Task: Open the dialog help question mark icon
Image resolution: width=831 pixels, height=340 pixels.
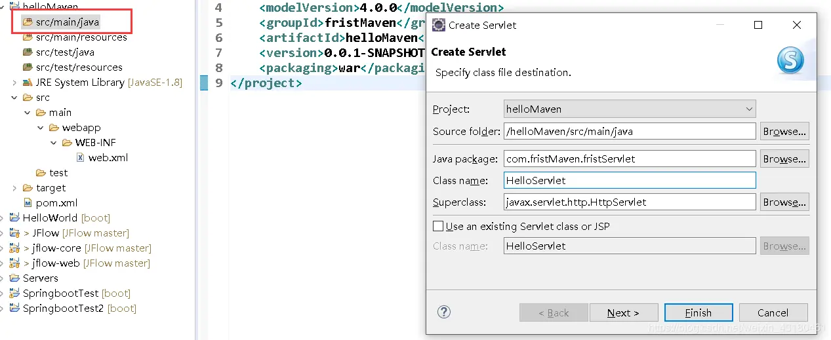Action: click(444, 312)
